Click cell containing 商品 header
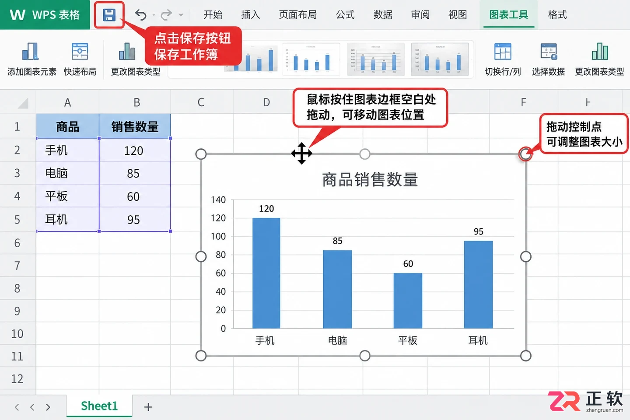The width and height of the screenshot is (630, 420). pyautogui.click(x=68, y=126)
